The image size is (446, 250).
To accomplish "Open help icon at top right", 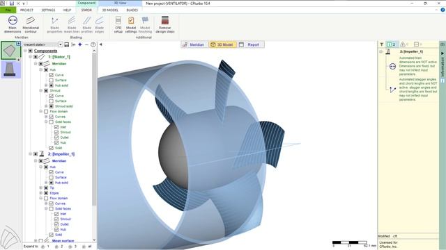I will tap(443, 10).
